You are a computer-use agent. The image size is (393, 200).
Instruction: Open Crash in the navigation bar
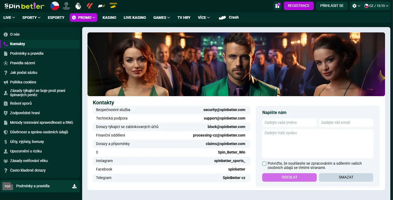click(229, 18)
